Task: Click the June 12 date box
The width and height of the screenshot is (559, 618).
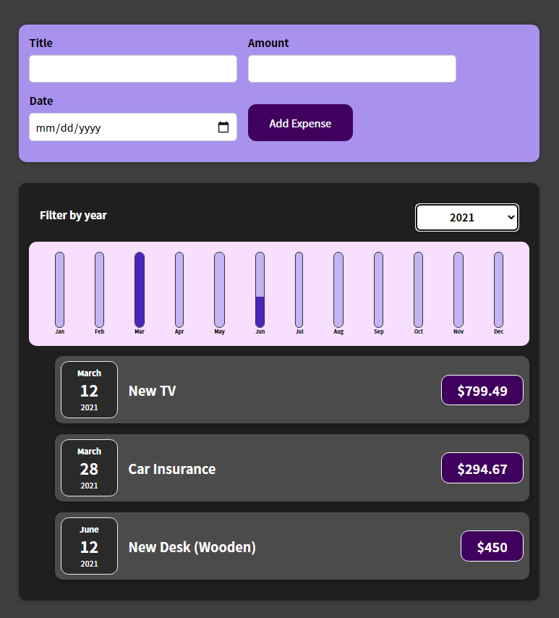Action: [x=89, y=546]
